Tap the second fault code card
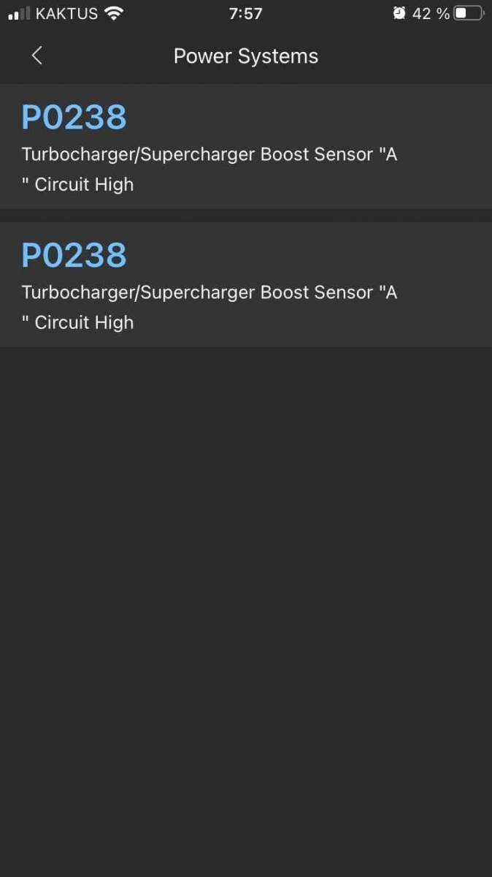The image size is (492, 877). (x=246, y=284)
